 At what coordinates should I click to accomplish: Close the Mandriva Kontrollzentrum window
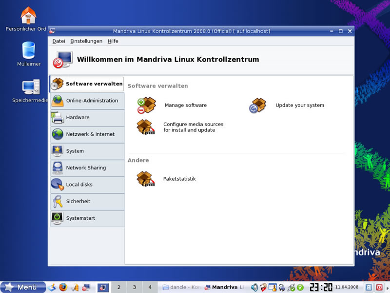pyautogui.click(x=350, y=31)
